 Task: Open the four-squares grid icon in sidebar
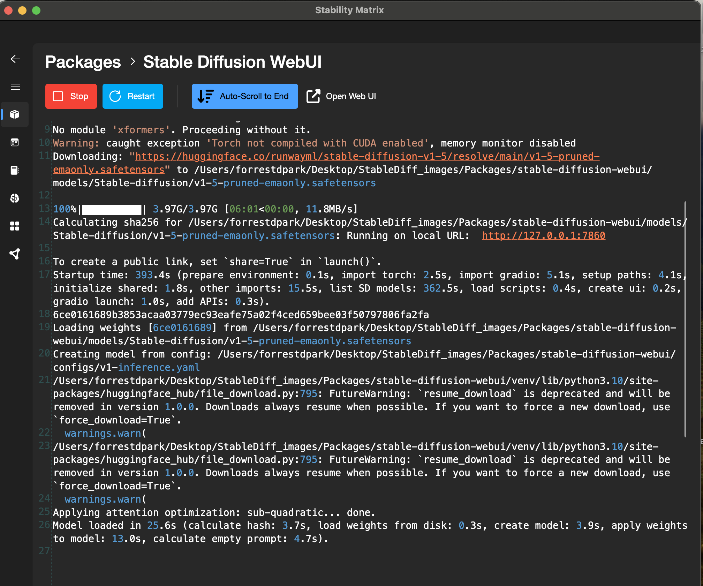(x=15, y=226)
